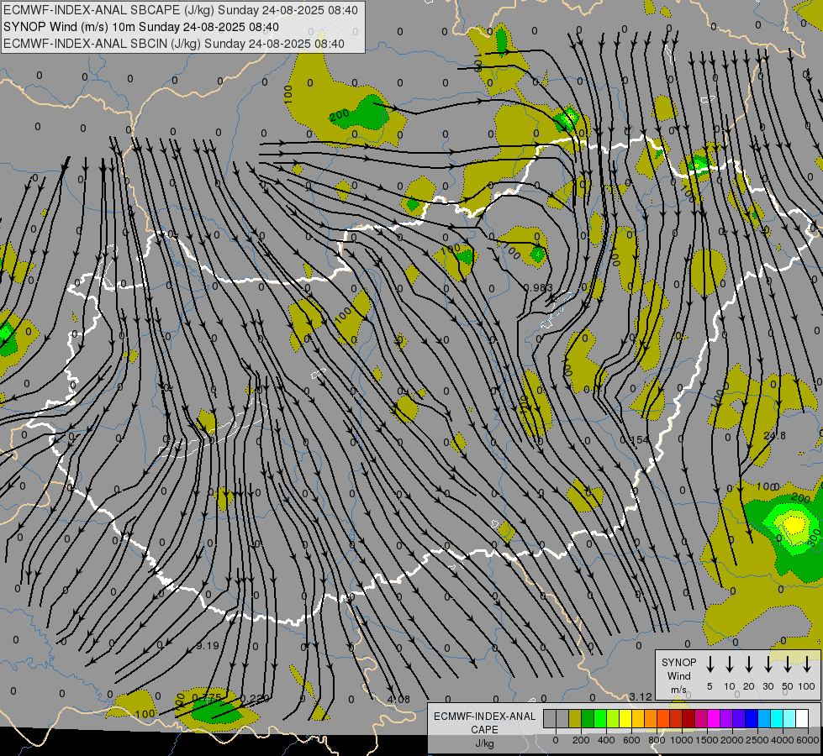
Task: Click the map value 3.12
Action: click(x=641, y=696)
